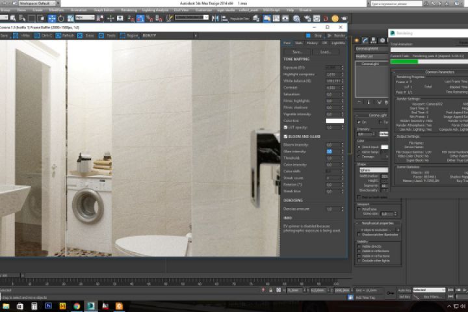Click the Load... button in Post tab
Viewport: 468px width, 312px height.
(326, 52)
